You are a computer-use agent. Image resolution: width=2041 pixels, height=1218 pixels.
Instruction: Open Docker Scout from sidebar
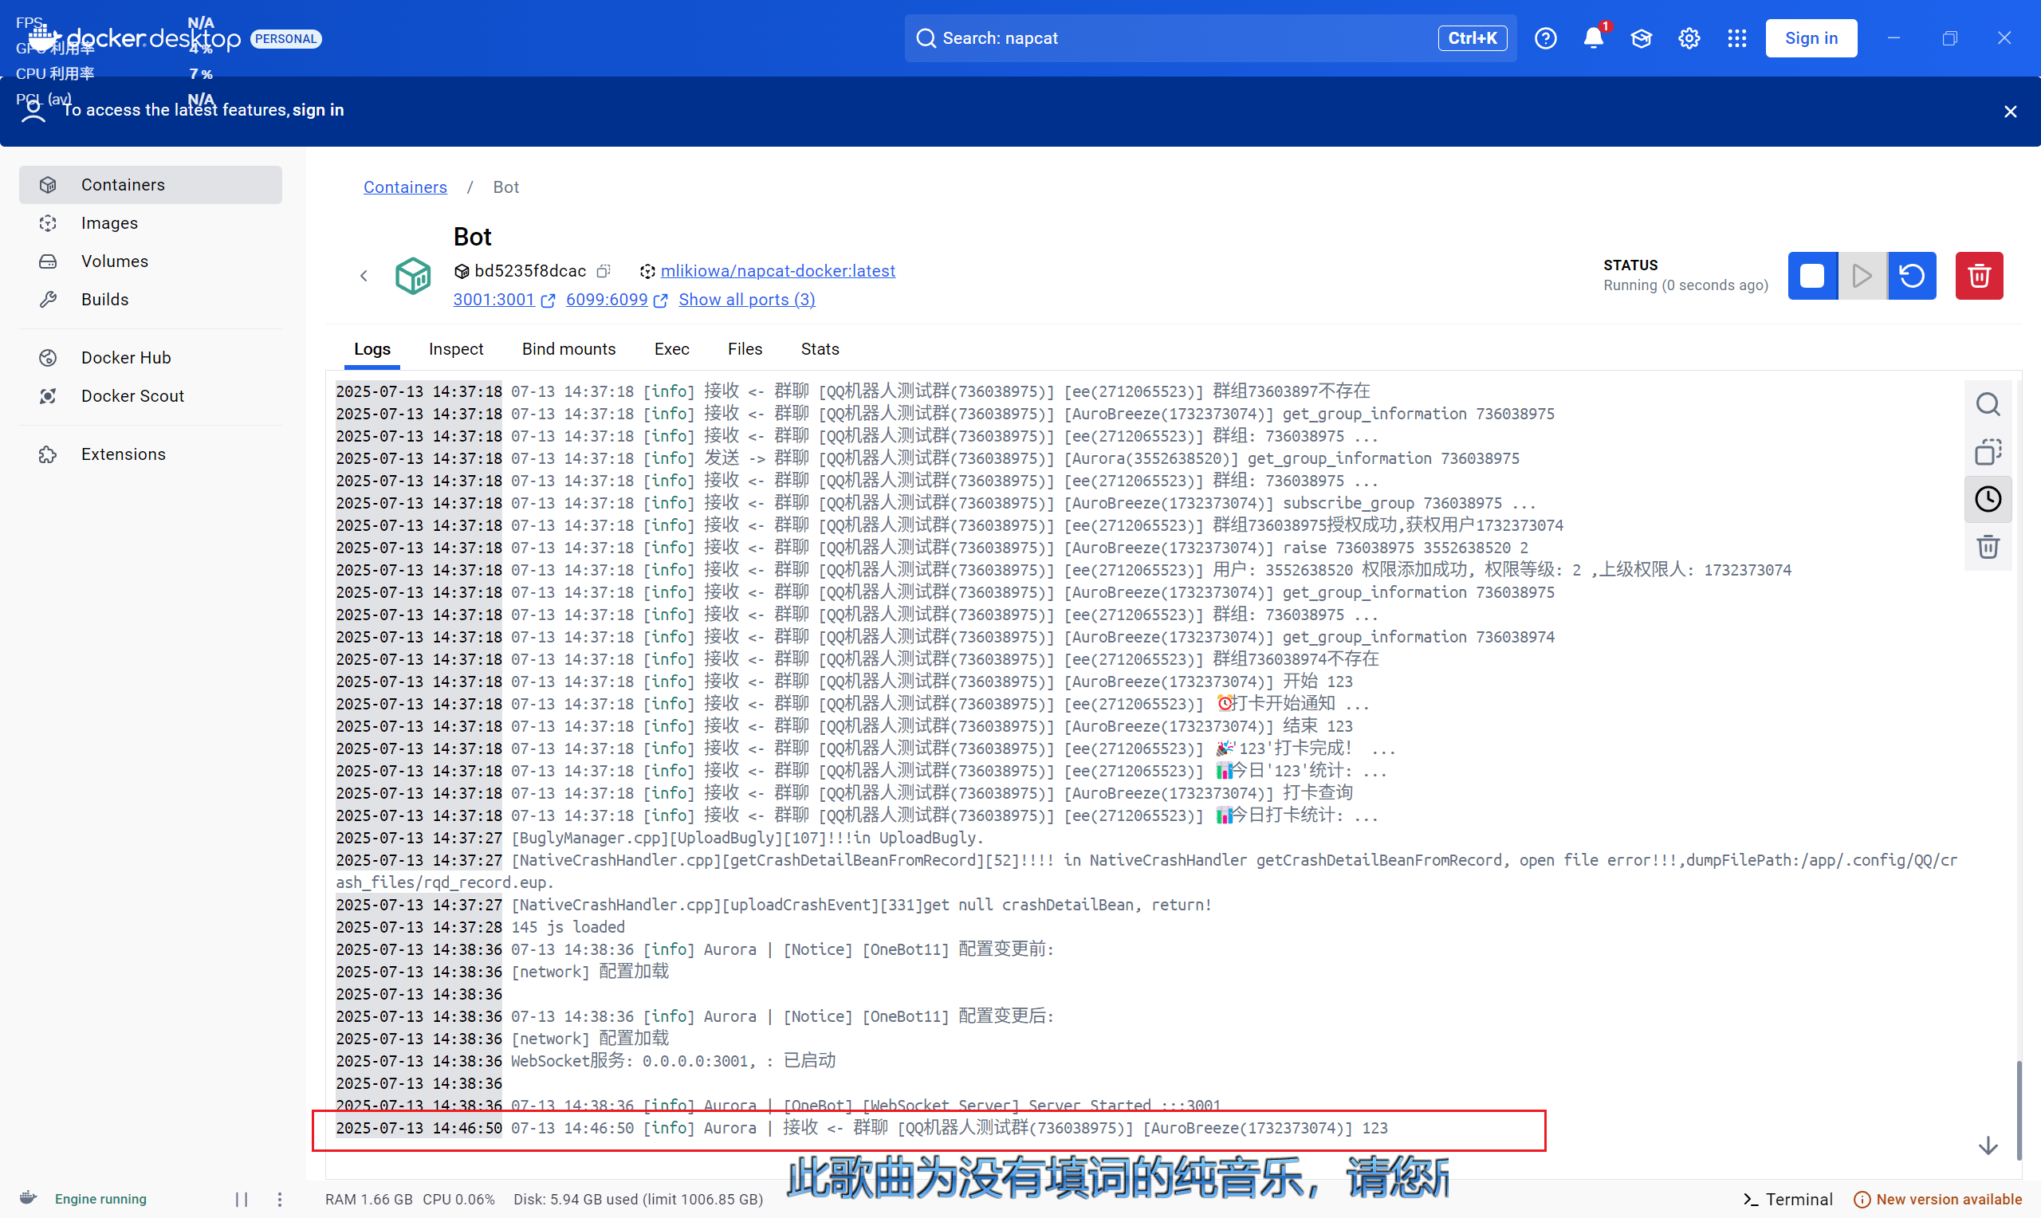132,395
